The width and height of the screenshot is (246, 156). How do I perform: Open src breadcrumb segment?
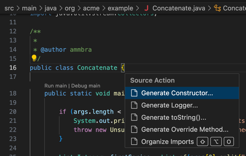(x=9, y=8)
